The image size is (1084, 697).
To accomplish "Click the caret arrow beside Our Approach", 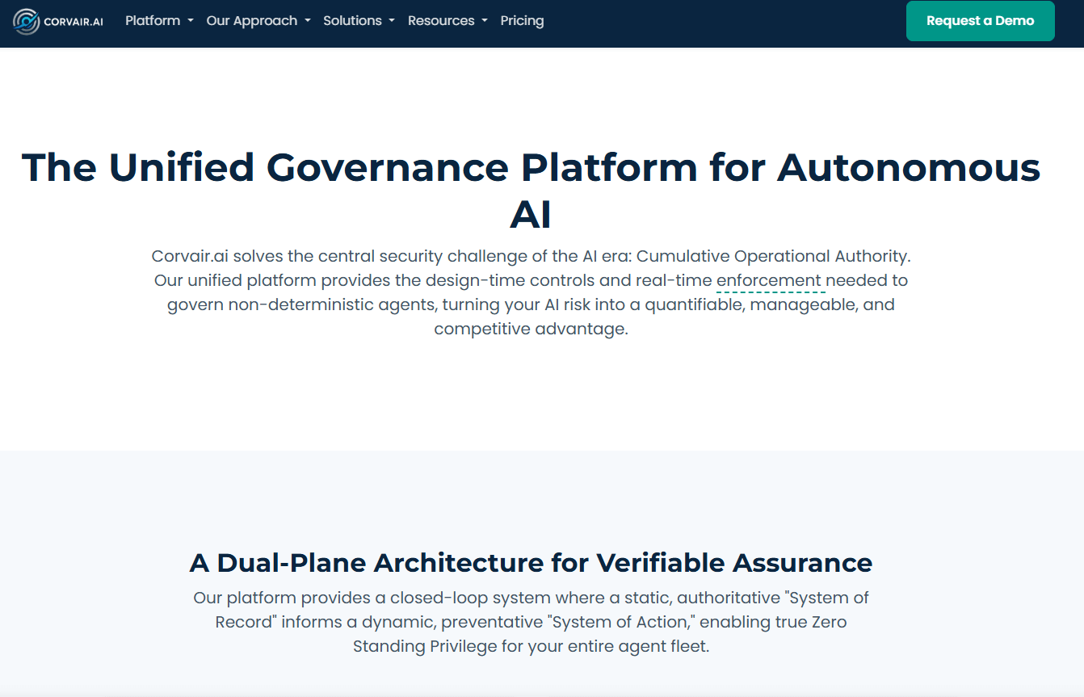I will tap(308, 22).
